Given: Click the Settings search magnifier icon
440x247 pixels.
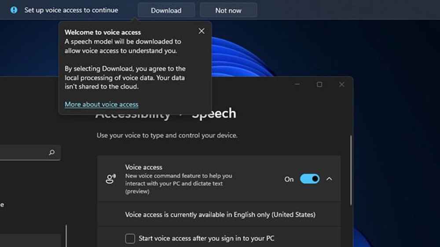Looking at the screenshot, I should (x=51, y=152).
